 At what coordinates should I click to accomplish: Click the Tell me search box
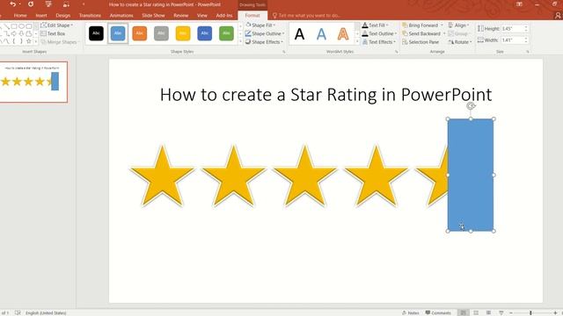(x=307, y=16)
